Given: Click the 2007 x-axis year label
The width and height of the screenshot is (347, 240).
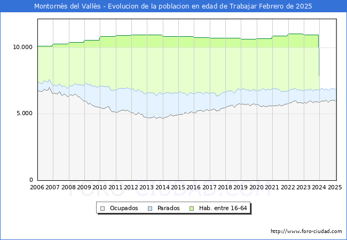Looking at the screenshot, I should 52,187.
